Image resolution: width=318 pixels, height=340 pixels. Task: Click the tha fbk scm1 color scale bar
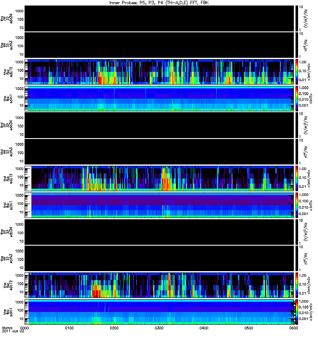click(x=297, y=98)
